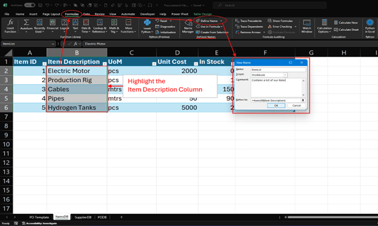
Task: Click the Error Checking icon
Action: (270, 27)
